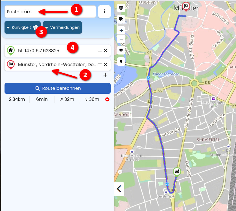Collapse the sidebar with the left chevron
This screenshot has width=236, height=211.
tap(119, 188)
